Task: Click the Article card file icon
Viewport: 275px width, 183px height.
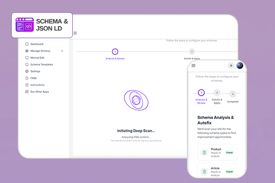Action: tap(204, 172)
